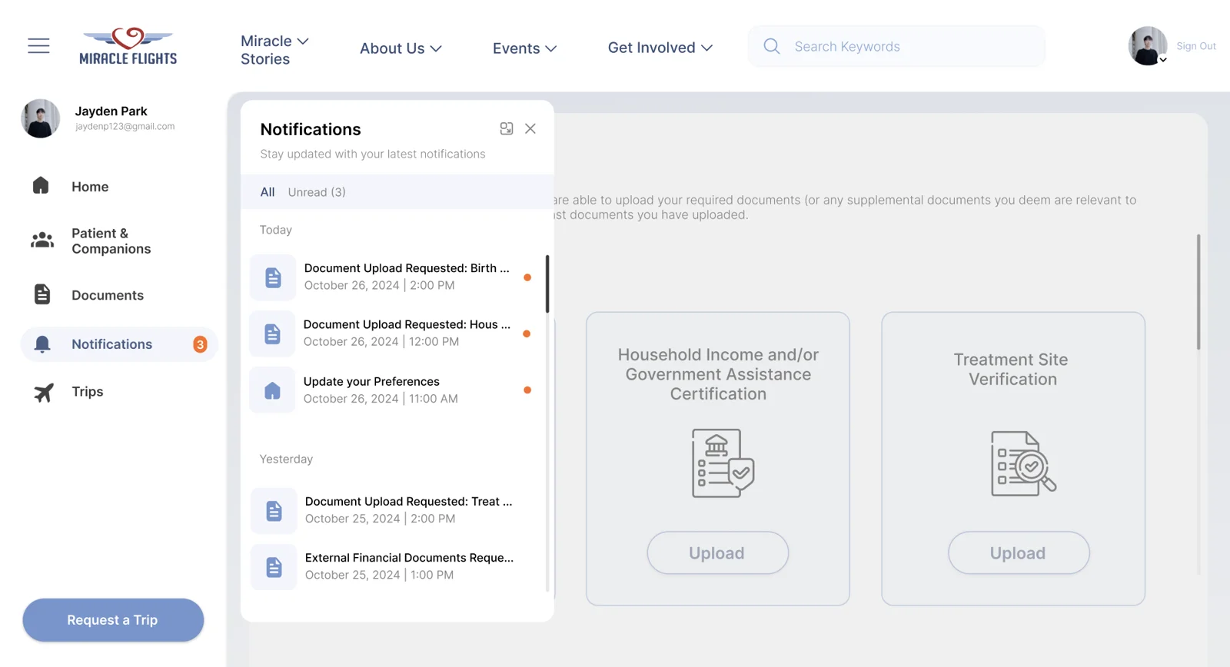Expand the notifications panel with the expand icon
1230x667 pixels.
click(x=507, y=128)
